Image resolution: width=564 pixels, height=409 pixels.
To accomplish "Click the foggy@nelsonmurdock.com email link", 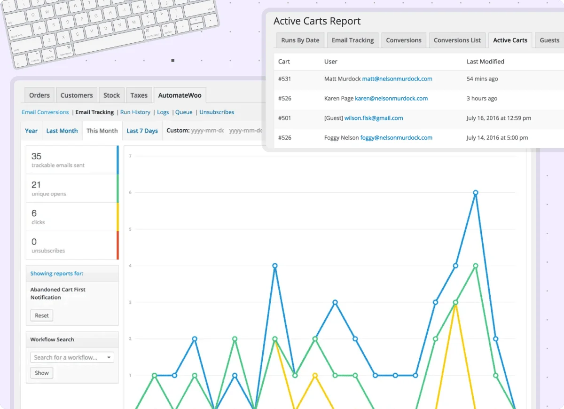I will click(396, 138).
